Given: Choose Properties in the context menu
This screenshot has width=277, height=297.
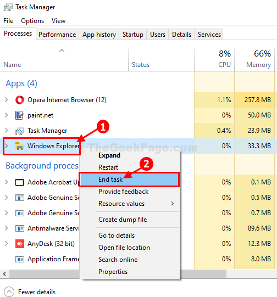Looking at the screenshot, I should (x=130, y=272).
